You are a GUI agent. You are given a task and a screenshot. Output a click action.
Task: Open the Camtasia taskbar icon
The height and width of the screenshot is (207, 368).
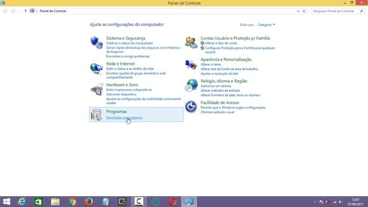click(x=139, y=202)
